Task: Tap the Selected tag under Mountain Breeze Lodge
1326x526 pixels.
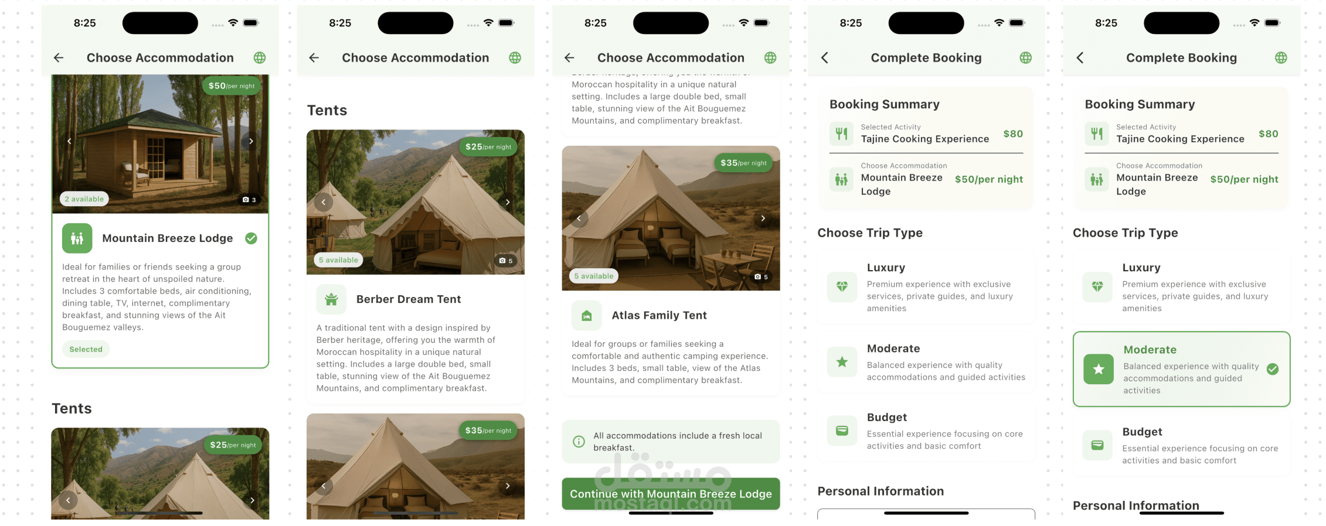Action: click(86, 349)
